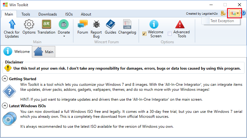Image resolution: width=247 pixels, height=138 pixels.
Task: Open the Translation tool
Action: 46,24
